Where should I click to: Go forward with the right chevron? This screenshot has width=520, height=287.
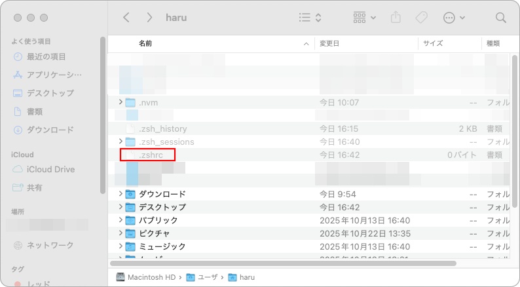[150, 18]
